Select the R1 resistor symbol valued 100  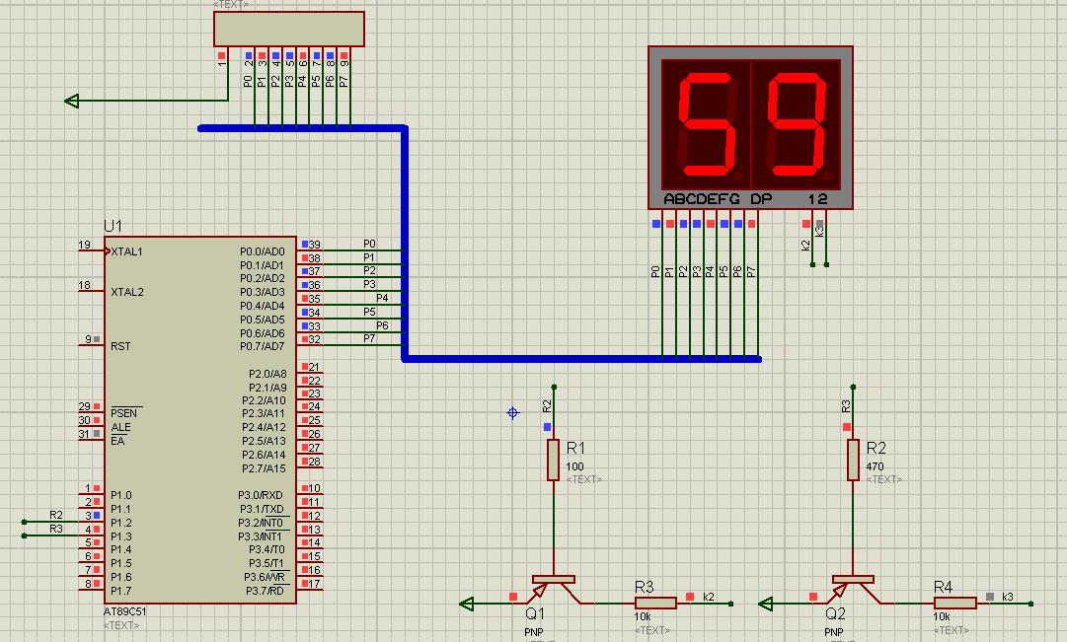click(553, 461)
